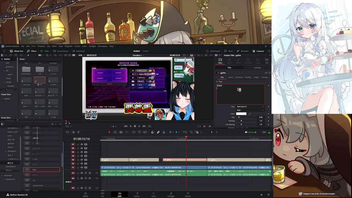Jump to the last frame
Screen dimensions: 352x198
click(144, 126)
